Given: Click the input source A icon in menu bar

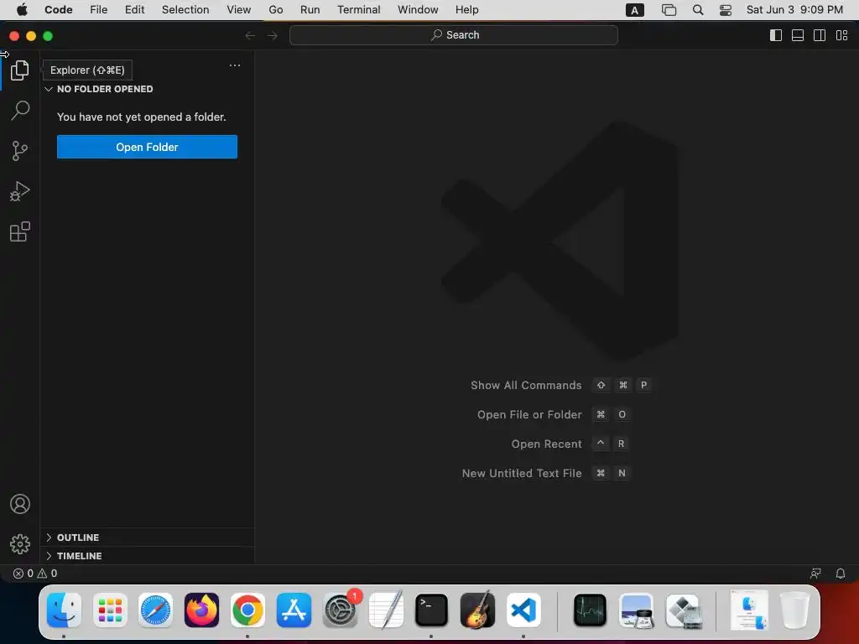Looking at the screenshot, I should pyautogui.click(x=634, y=10).
